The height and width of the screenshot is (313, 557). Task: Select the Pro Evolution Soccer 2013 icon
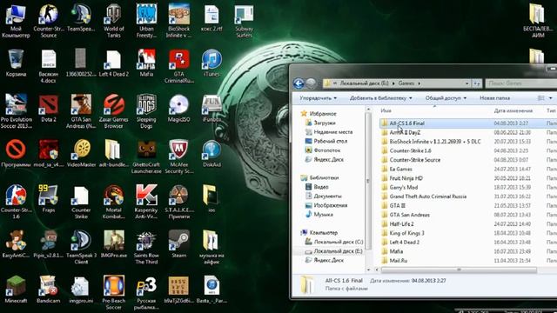(16, 111)
